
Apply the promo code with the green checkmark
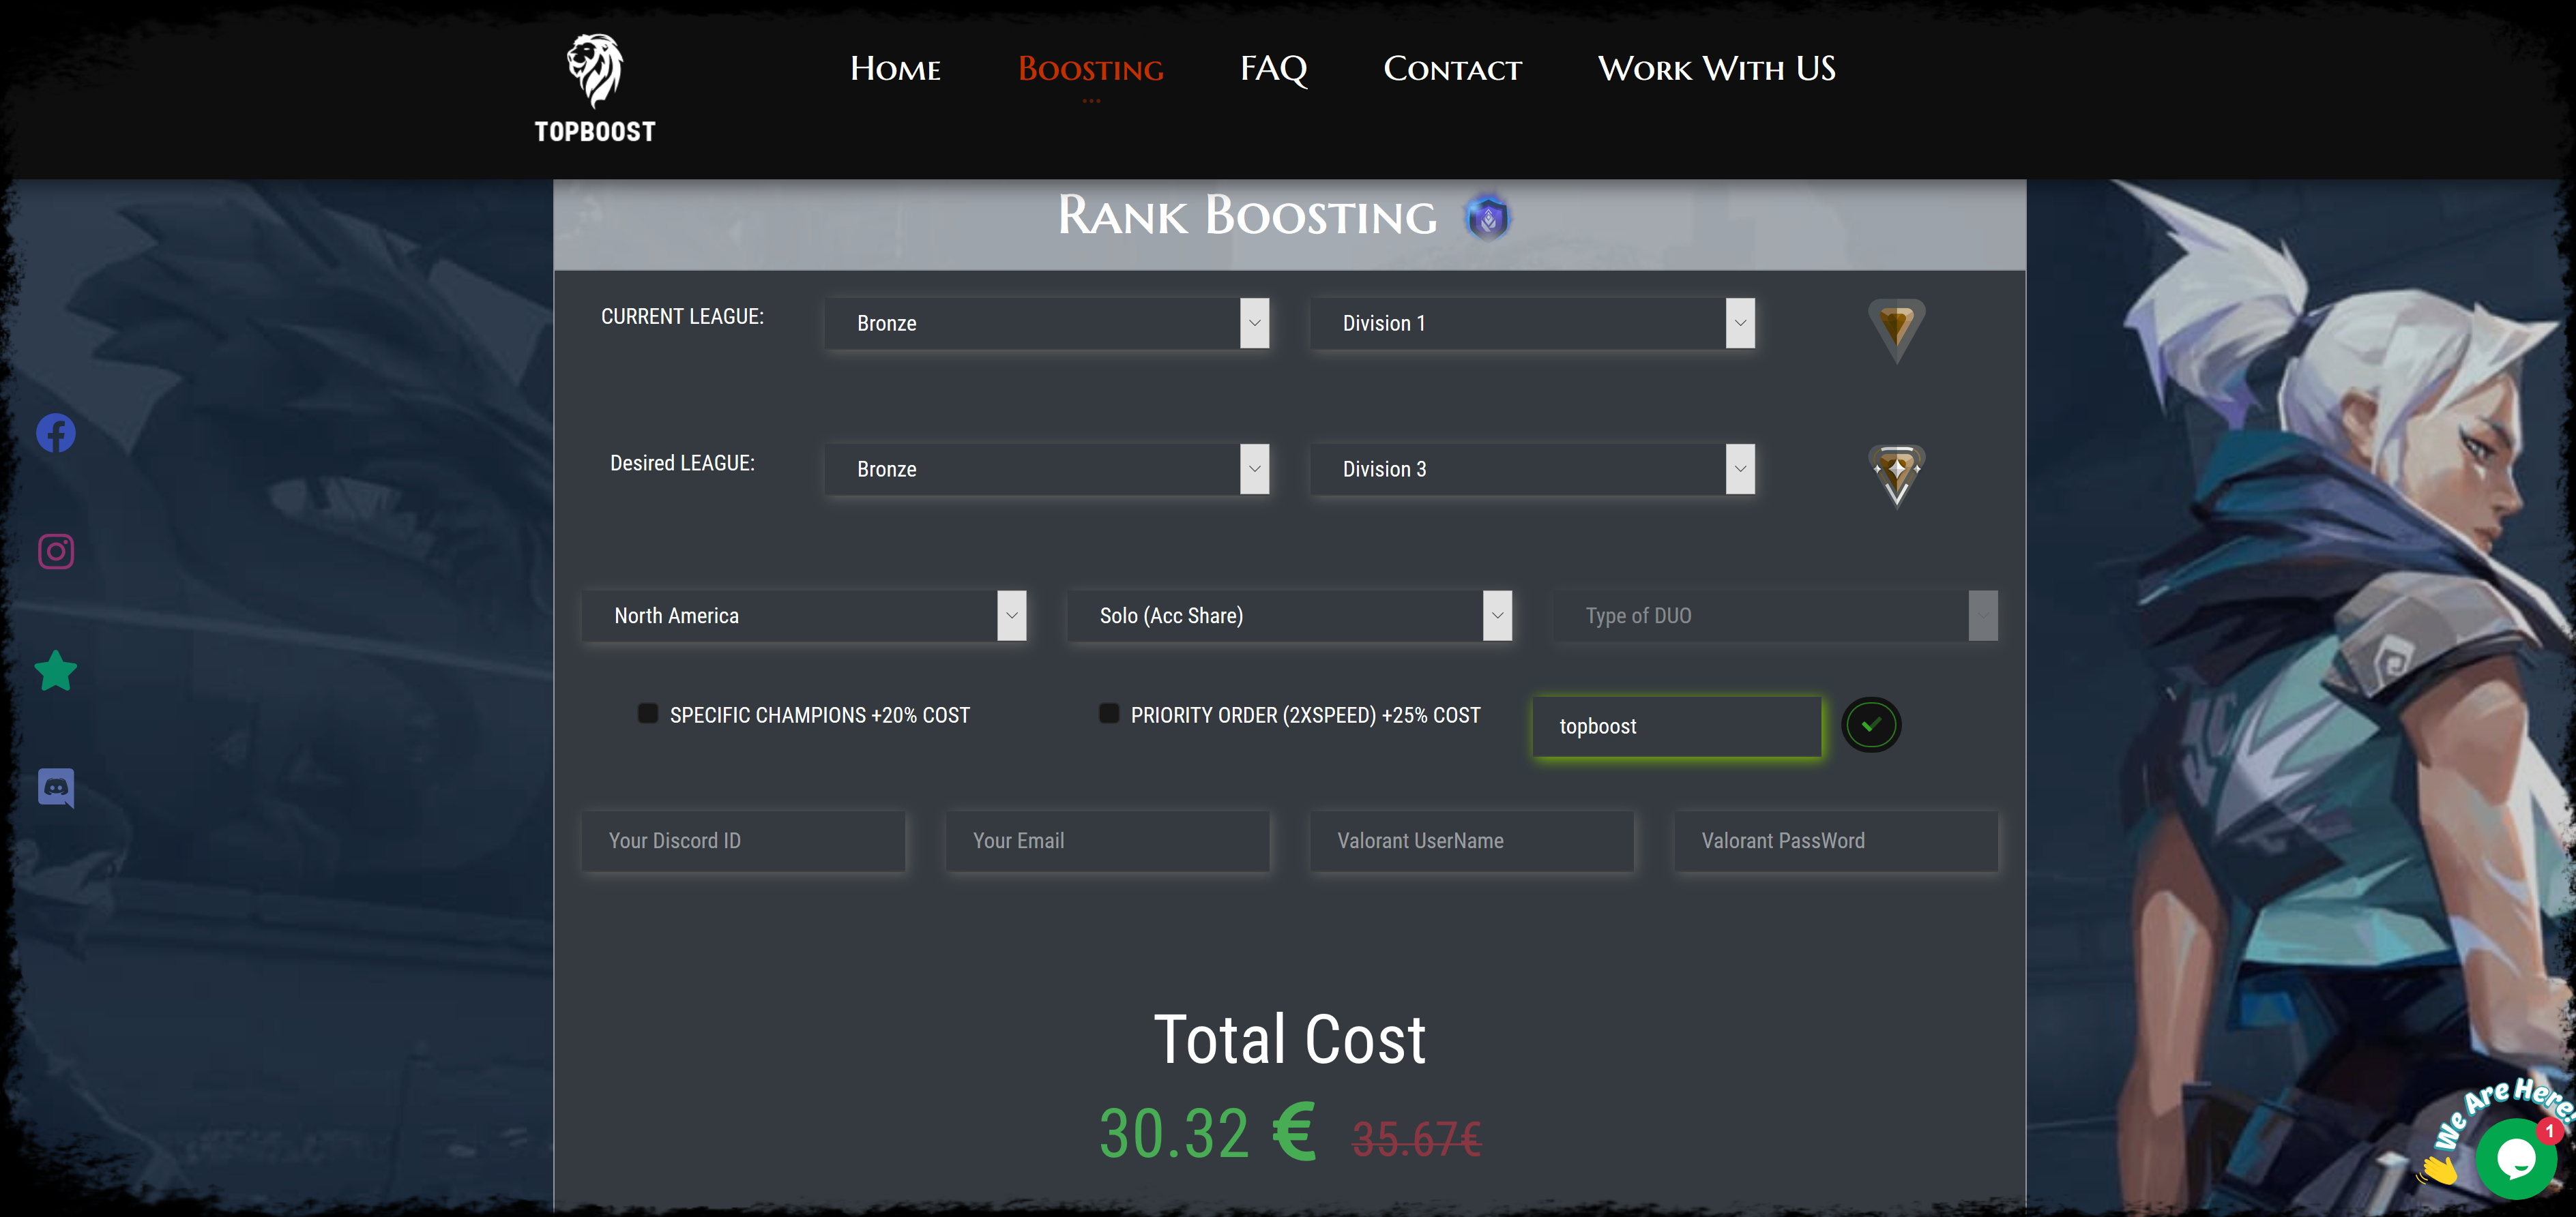(x=1871, y=724)
